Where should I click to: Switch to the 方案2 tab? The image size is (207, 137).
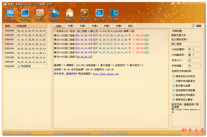(x=71, y=26)
